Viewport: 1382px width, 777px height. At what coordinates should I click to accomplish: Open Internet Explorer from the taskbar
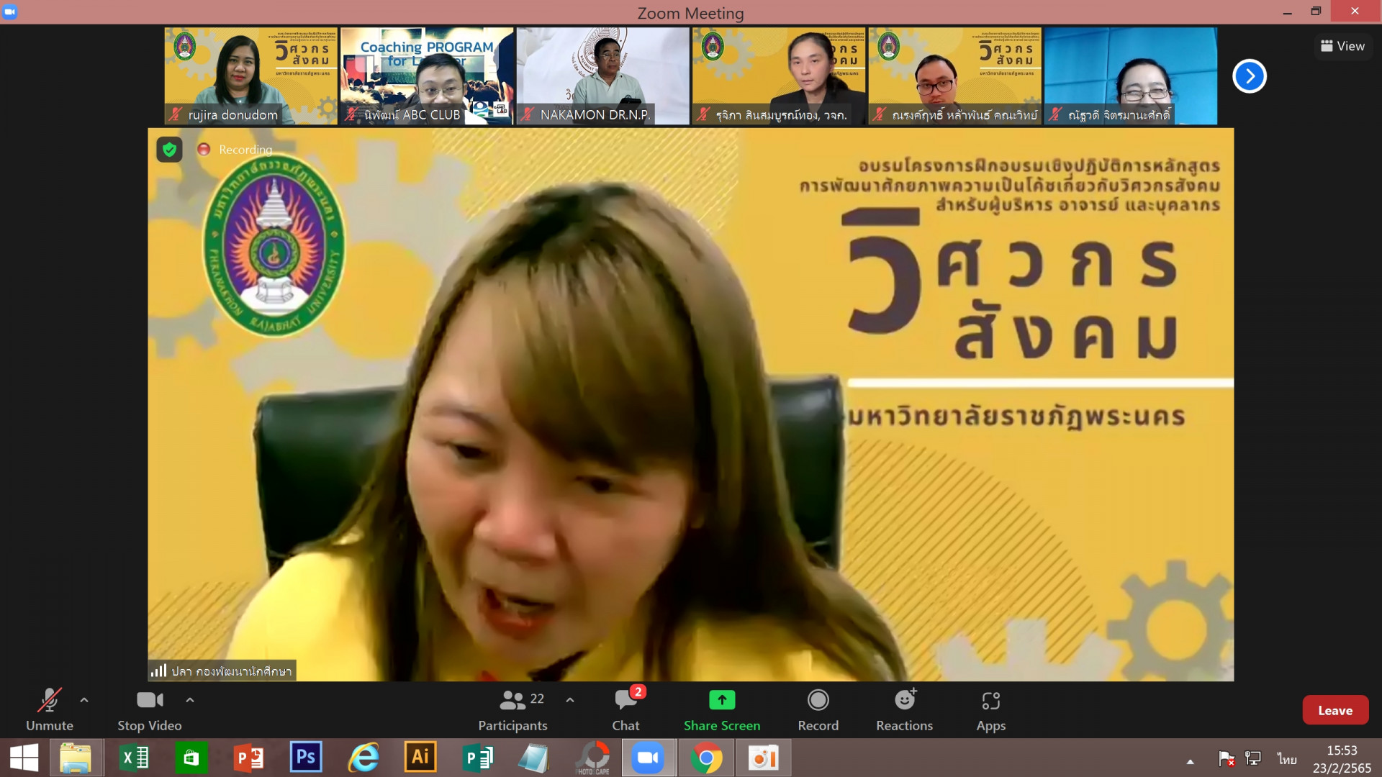pos(363,758)
